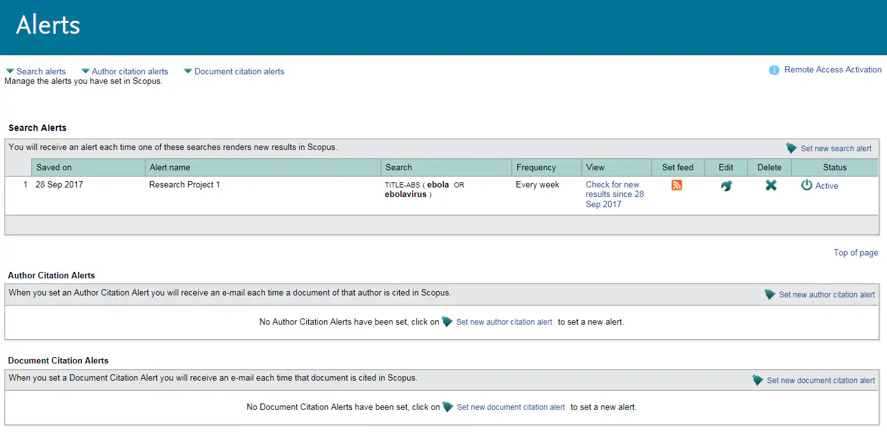Open Check for new results since 28 Sep 2017
The width and height of the screenshot is (887, 441).
(614, 194)
